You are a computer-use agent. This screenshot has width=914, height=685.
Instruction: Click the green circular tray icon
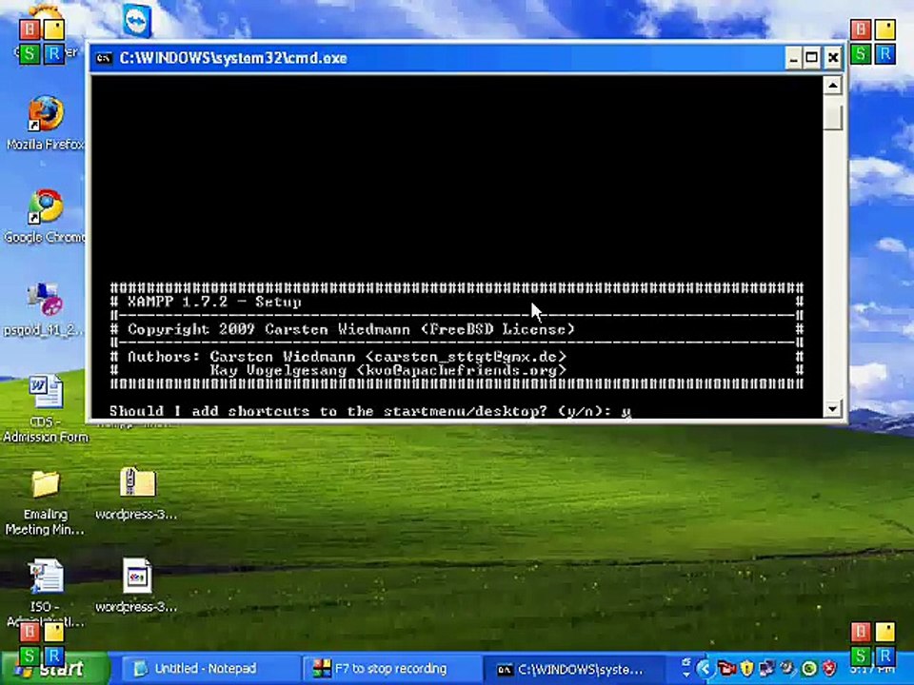tap(809, 668)
